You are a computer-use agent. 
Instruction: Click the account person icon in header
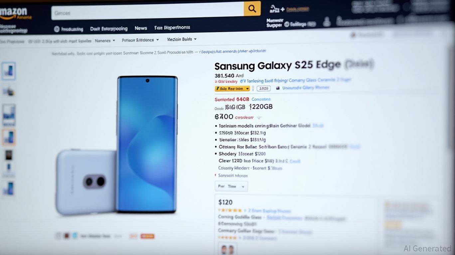tap(327, 23)
